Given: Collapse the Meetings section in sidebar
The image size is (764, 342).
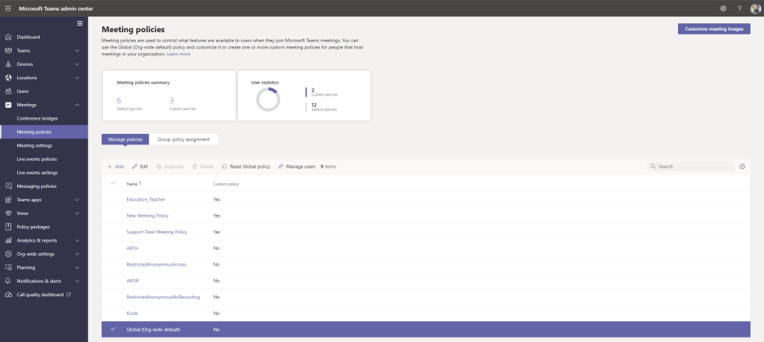Looking at the screenshot, I should [x=77, y=105].
